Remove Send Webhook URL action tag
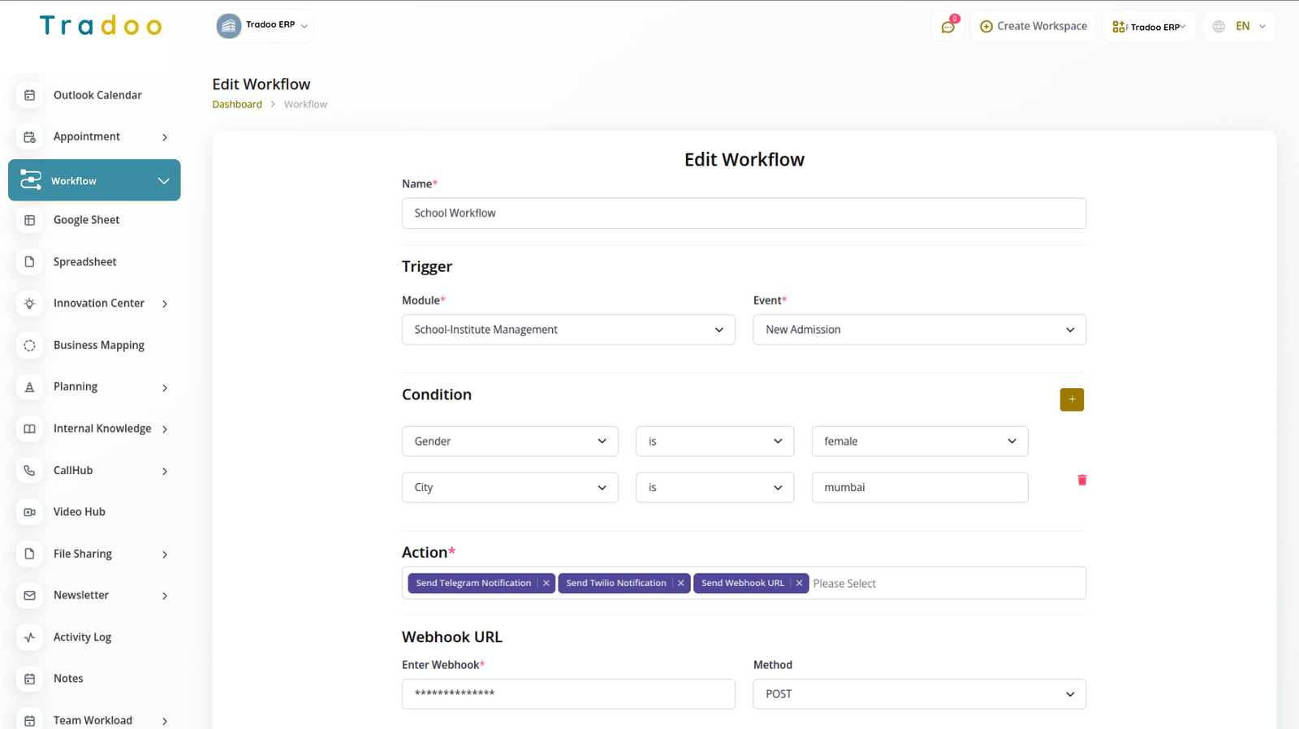The image size is (1299, 729). tap(799, 584)
